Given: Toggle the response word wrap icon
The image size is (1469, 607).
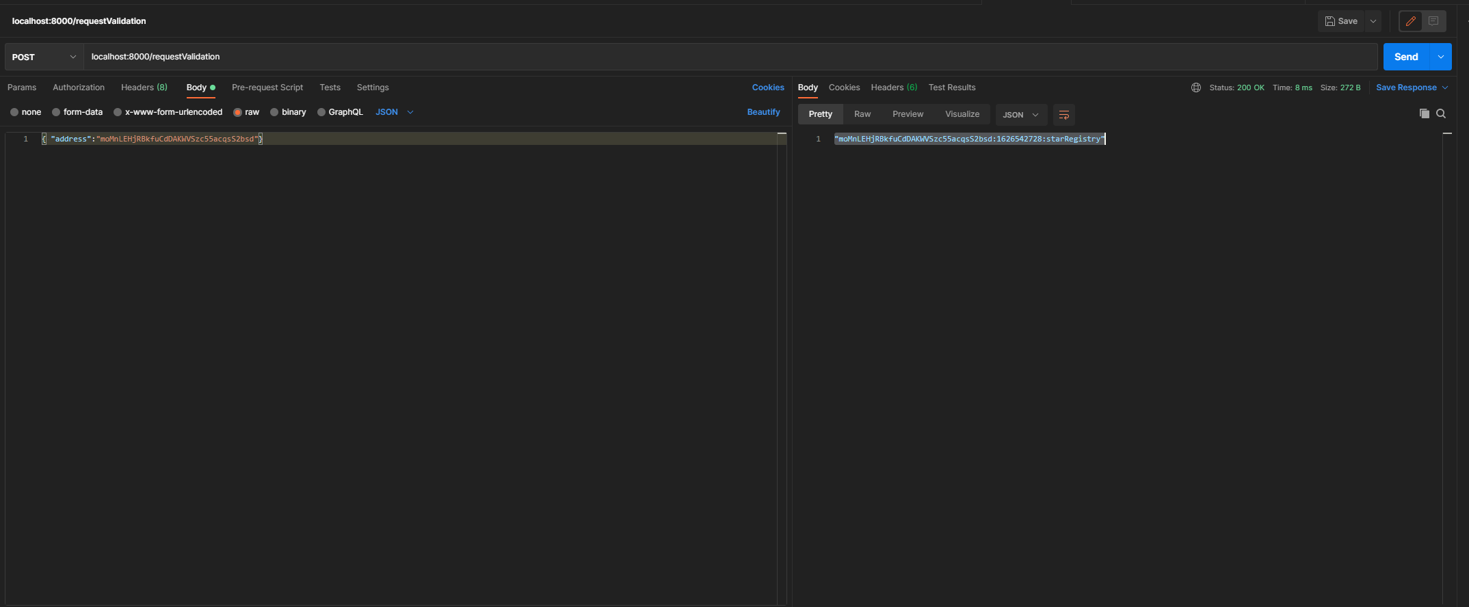Looking at the screenshot, I should (1063, 115).
